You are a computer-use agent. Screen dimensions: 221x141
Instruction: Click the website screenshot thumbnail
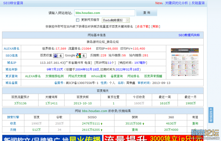coord(185,62)
